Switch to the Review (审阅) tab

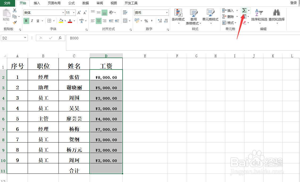point(100,3)
